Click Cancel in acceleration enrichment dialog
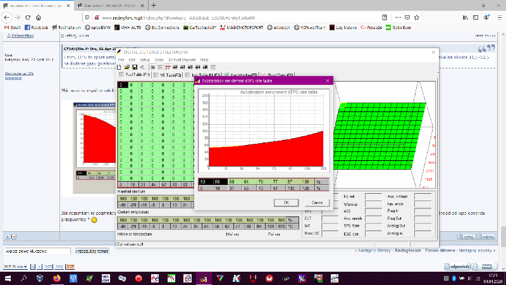 coord(317,203)
